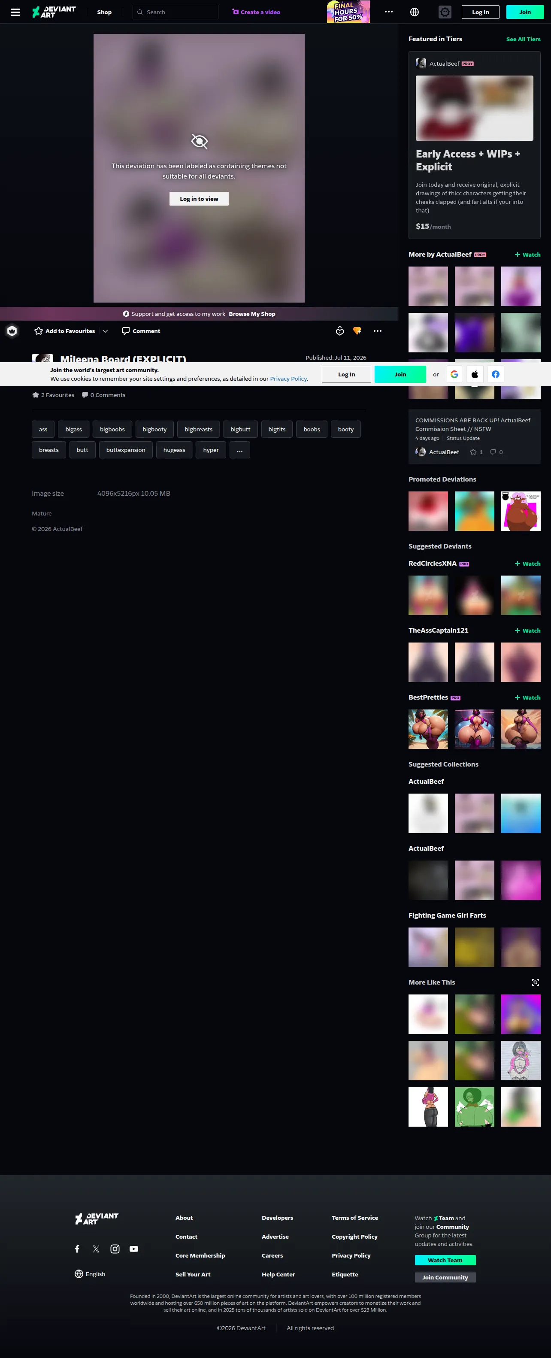Open the footer X social icon
This screenshot has height=1358, width=551.
coord(96,1249)
